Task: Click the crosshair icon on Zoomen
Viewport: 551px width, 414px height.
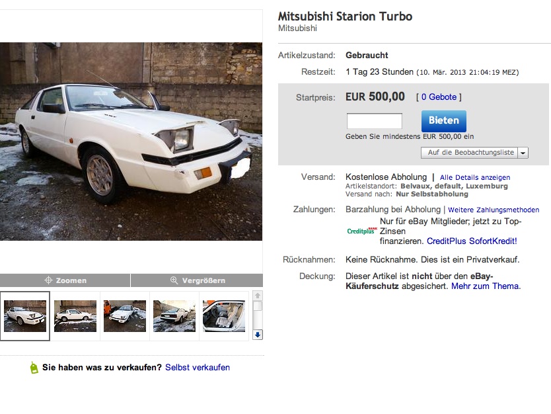Action: pyautogui.click(x=48, y=280)
